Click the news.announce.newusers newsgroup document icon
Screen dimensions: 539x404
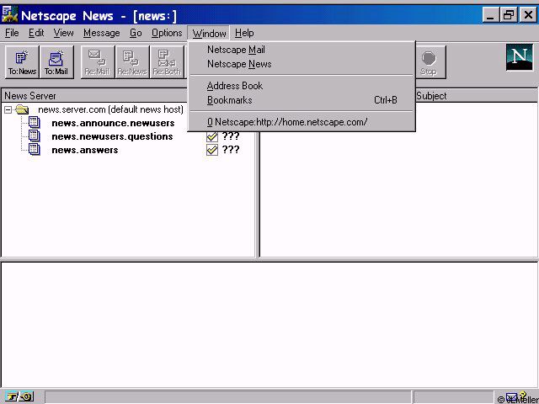pos(34,122)
